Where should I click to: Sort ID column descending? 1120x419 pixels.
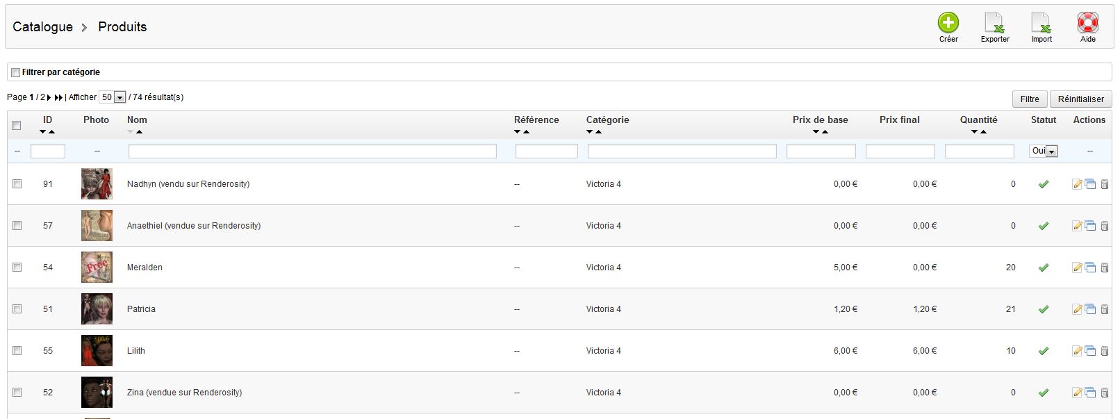coord(43,131)
